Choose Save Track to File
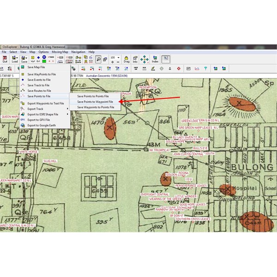This screenshot has height=277, width=277. [45, 85]
